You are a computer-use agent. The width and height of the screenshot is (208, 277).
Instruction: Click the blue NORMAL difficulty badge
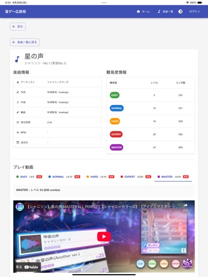117,108
